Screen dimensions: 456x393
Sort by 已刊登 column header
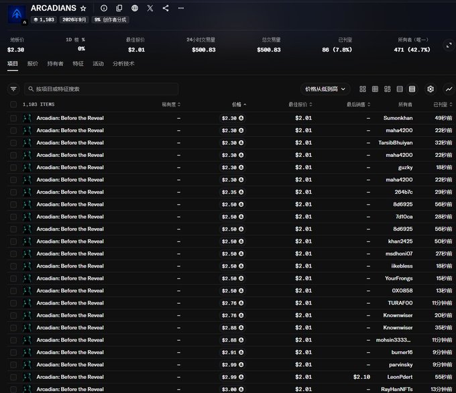(x=443, y=105)
